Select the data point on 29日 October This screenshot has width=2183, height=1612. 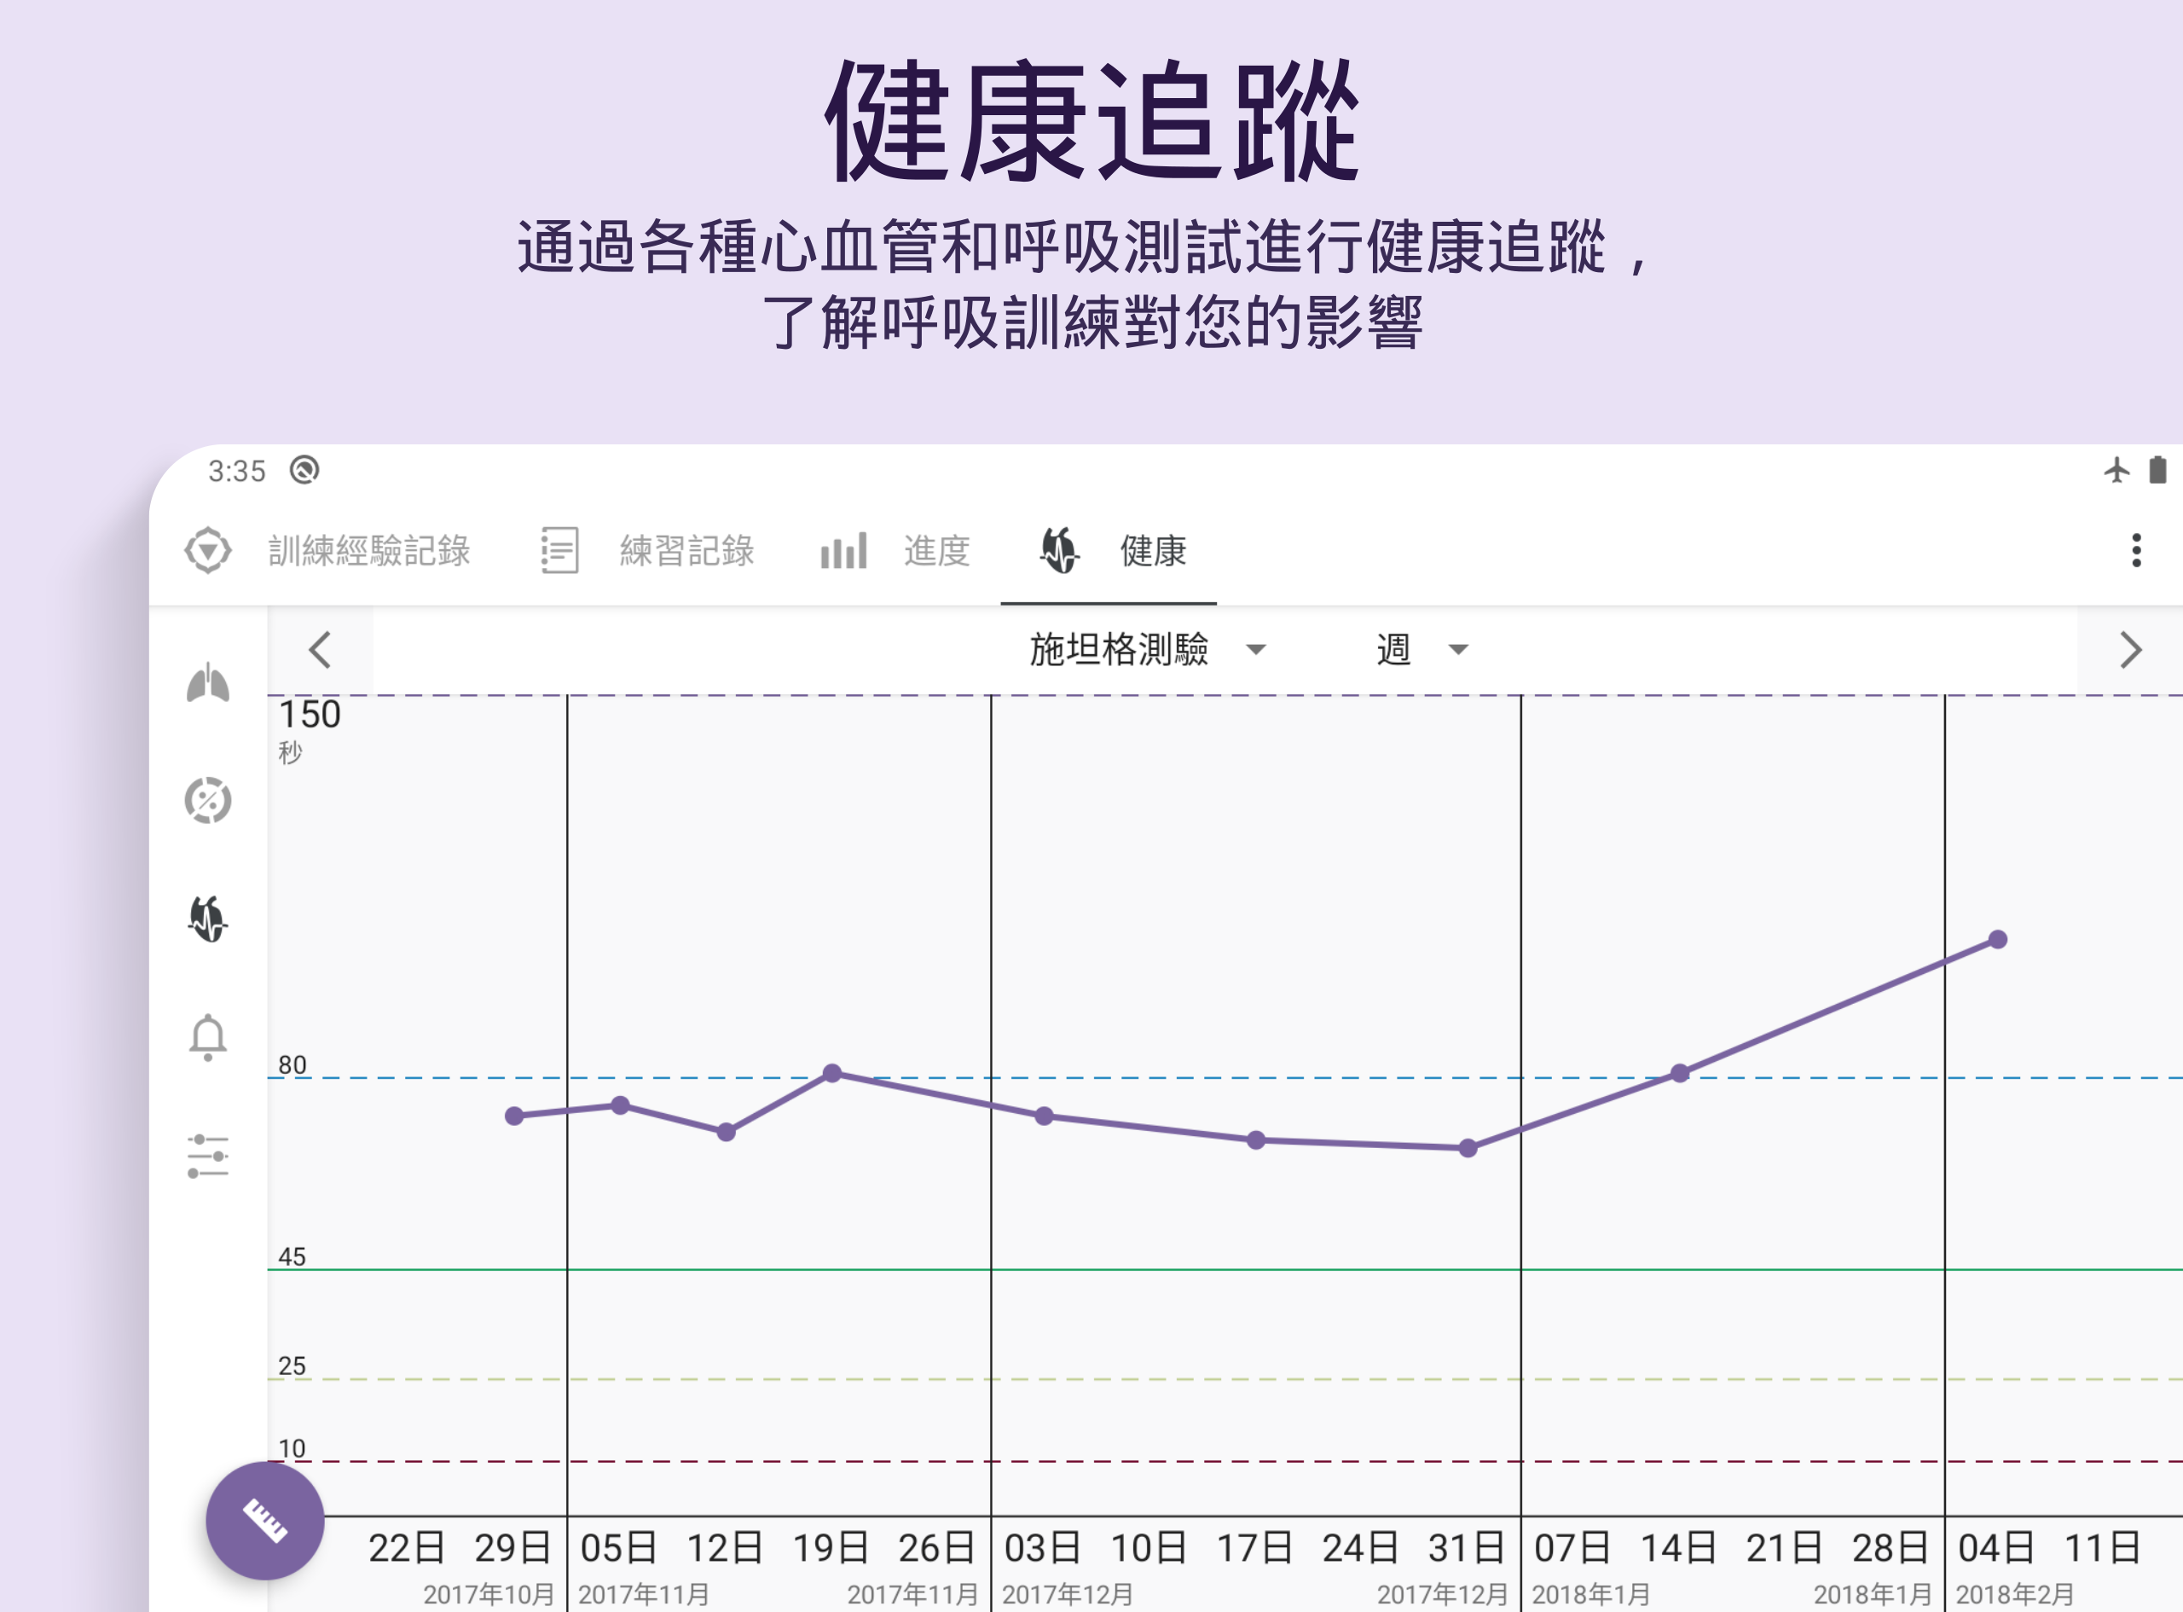[515, 1116]
